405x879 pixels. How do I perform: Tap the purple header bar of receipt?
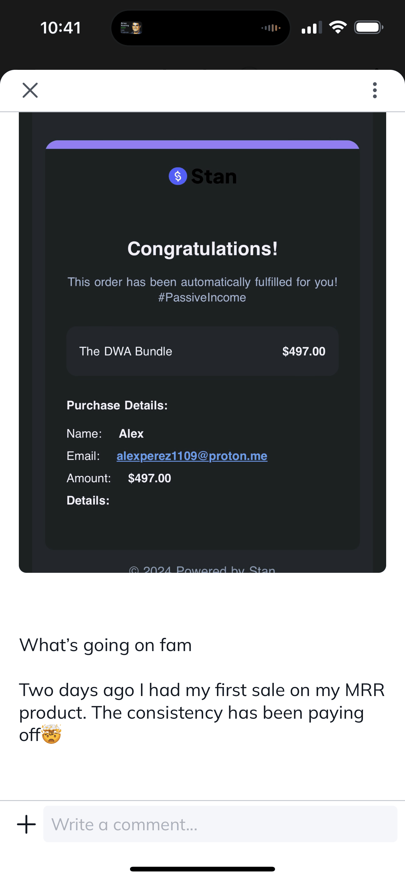point(202,145)
